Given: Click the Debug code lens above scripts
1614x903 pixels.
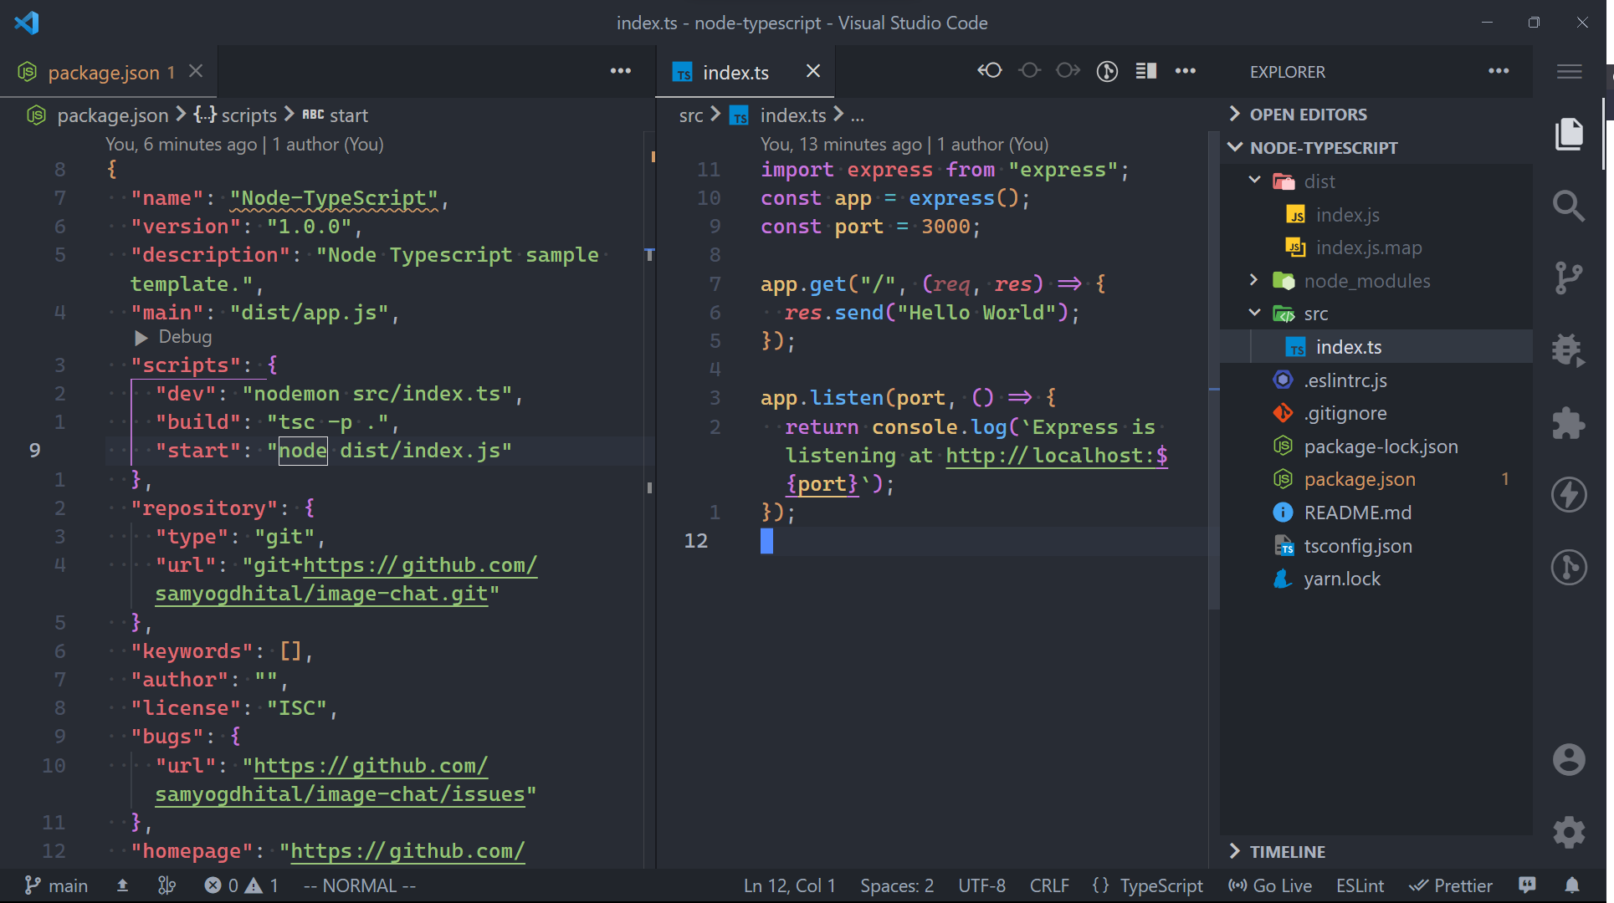Looking at the screenshot, I should [x=173, y=337].
